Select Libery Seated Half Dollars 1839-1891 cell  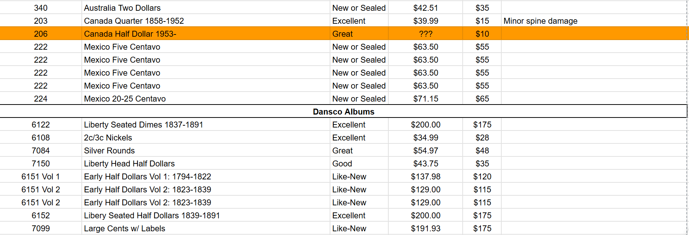coord(206,215)
